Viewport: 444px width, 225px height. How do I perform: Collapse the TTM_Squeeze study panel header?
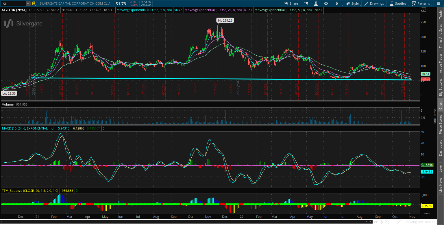coord(29,191)
